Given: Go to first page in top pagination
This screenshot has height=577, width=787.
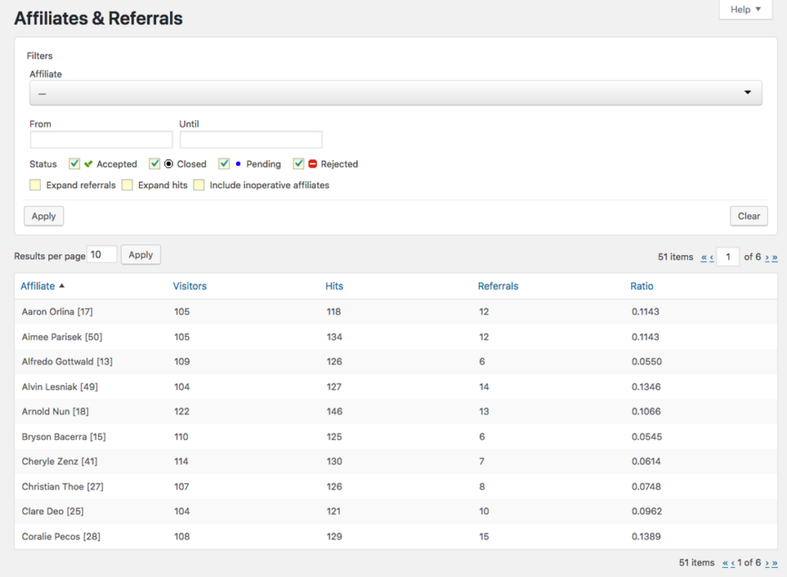Looking at the screenshot, I should (704, 257).
